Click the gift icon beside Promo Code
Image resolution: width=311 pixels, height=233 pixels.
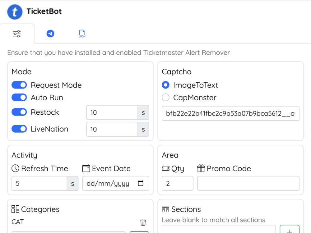pos(201,168)
